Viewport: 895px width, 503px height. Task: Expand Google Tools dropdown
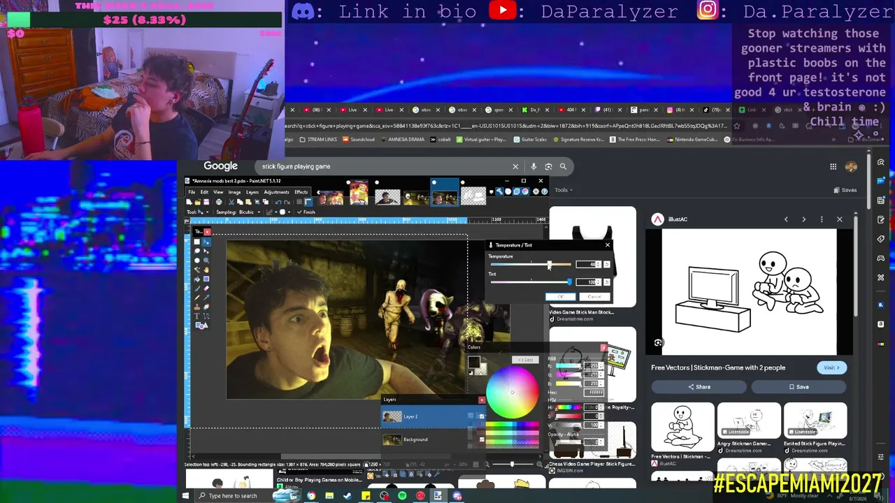point(564,190)
